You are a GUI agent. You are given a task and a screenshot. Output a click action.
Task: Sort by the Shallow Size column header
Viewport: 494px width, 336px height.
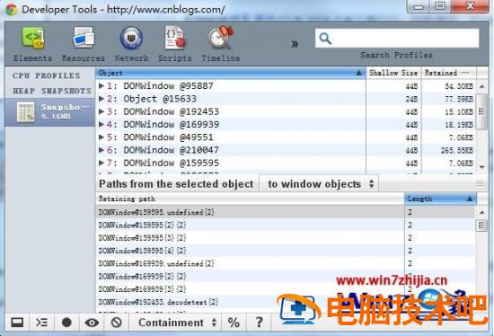[x=393, y=73]
